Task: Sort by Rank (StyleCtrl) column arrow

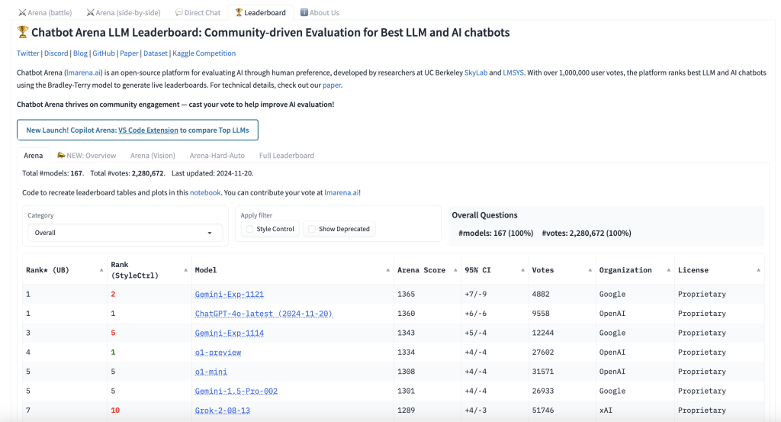Action: [x=185, y=270]
